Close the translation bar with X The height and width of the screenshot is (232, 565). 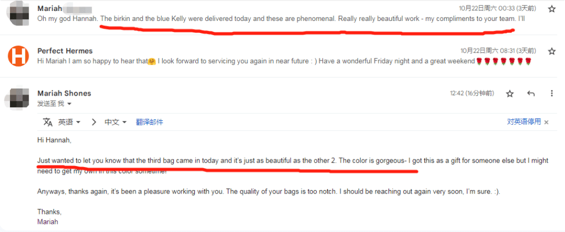coord(546,122)
